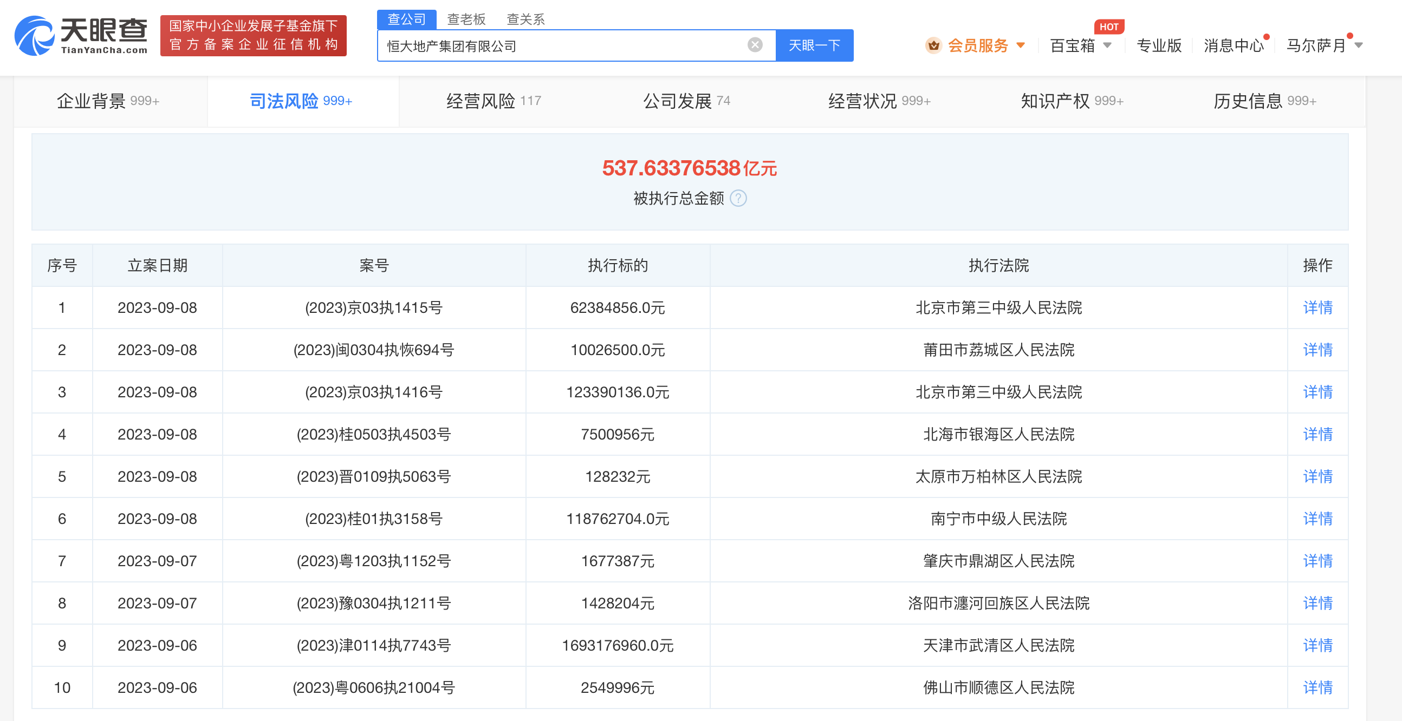This screenshot has height=721, width=1402.
Task: Click the 操作 column header
Action: coord(1317,265)
